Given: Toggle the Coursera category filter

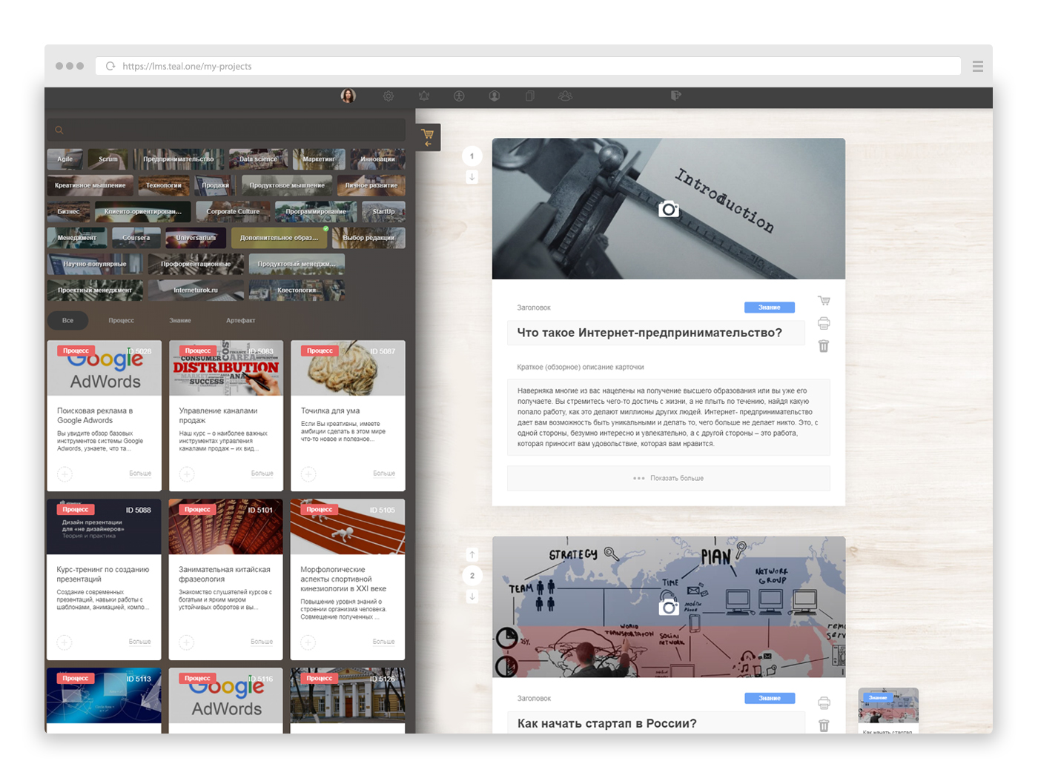Looking at the screenshot, I should click(x=136, y=238).
